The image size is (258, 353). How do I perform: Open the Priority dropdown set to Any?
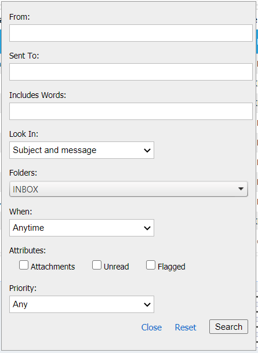(x=82, y=304)
